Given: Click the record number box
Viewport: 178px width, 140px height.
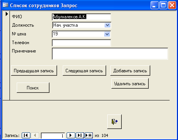Looking at the screenshot, I should (53, 136).
